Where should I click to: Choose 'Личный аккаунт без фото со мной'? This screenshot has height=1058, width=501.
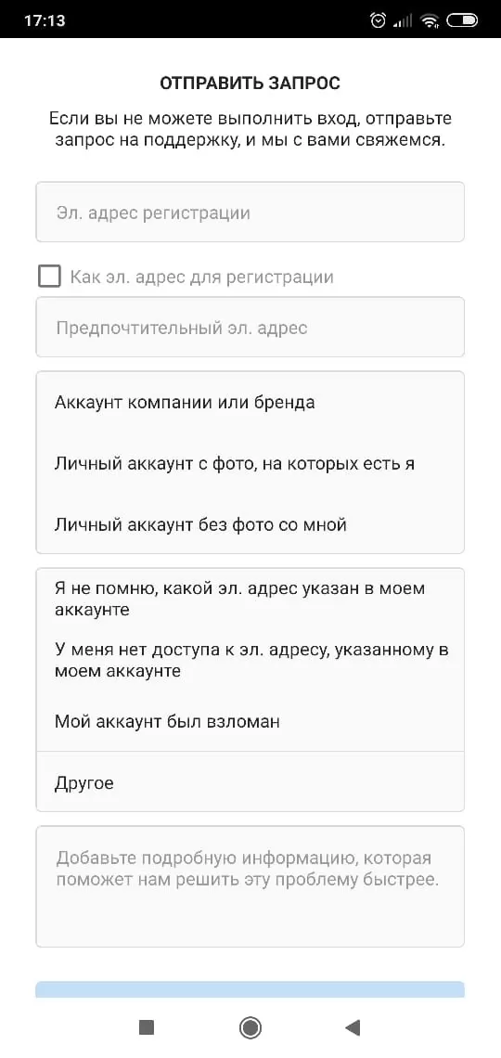250,524
